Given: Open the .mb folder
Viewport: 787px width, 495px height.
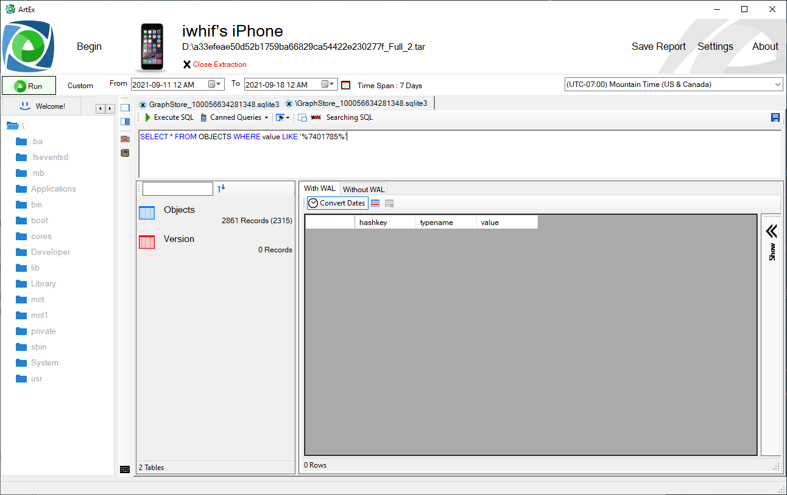Looking at the screenshot, I should point(30,173).
